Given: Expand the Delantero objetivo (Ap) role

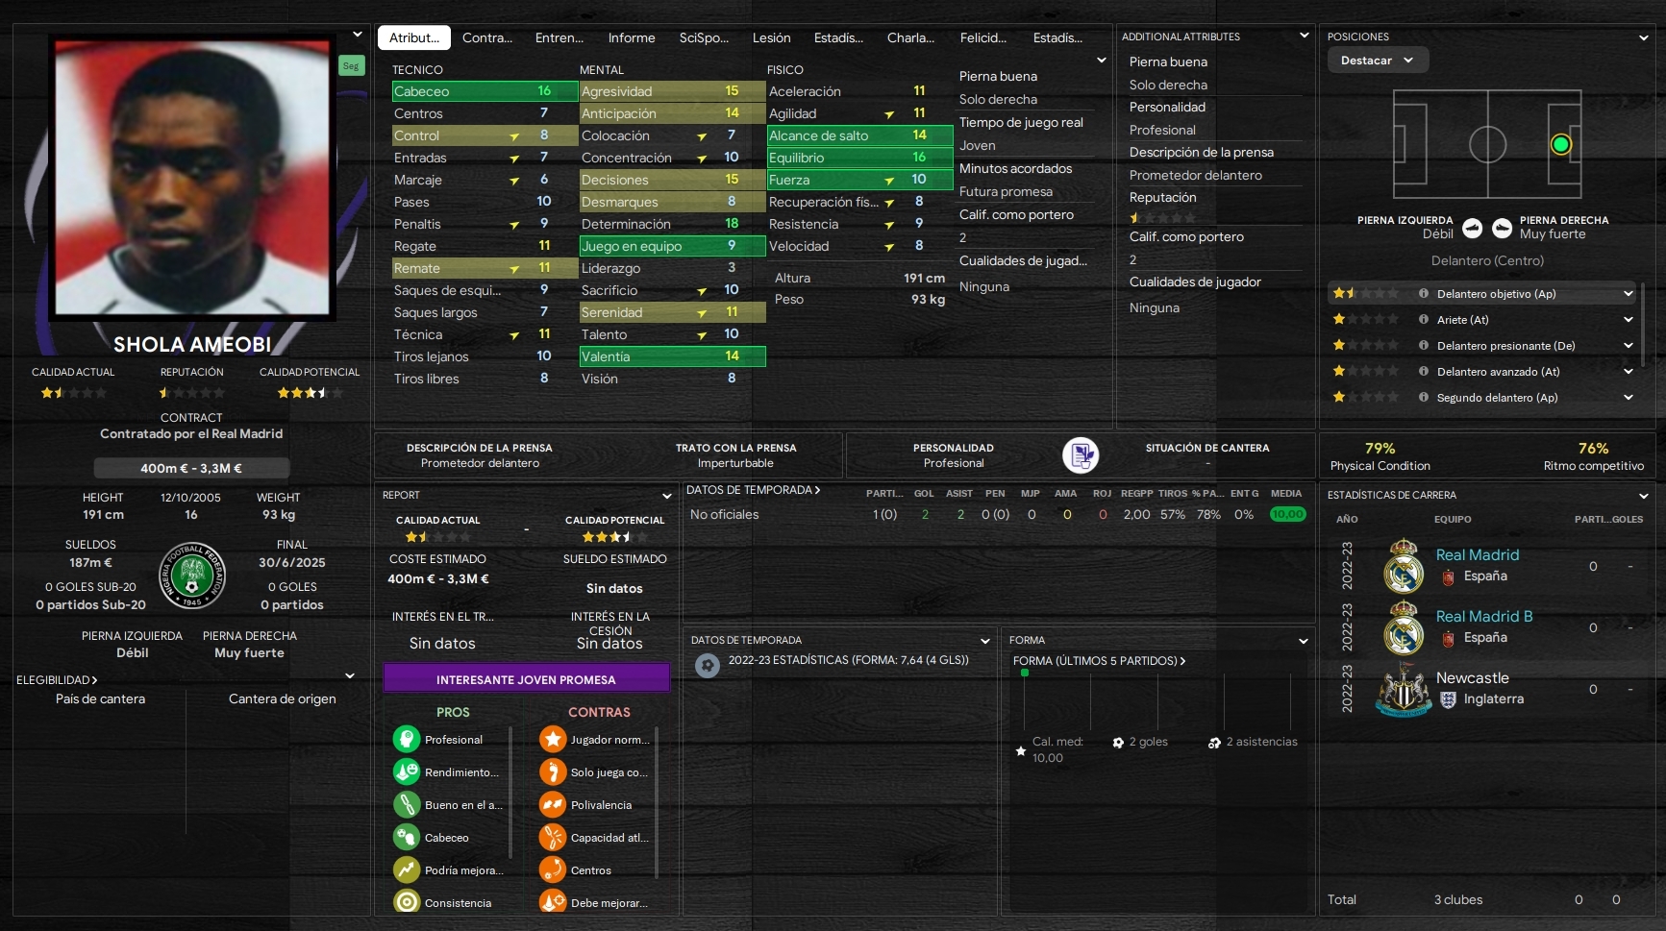Looking at the screenshot, I should click(x=1629, y=294).
